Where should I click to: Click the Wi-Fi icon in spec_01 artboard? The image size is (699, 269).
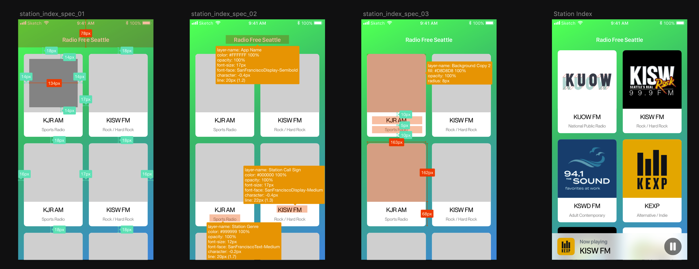pyautogui.click(x=46, y=23)
